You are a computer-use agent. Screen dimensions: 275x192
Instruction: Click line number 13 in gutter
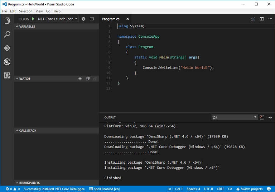[108, 88]
